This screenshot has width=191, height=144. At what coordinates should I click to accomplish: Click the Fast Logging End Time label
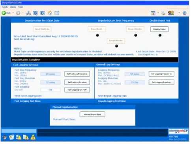[x=28, y=101]
